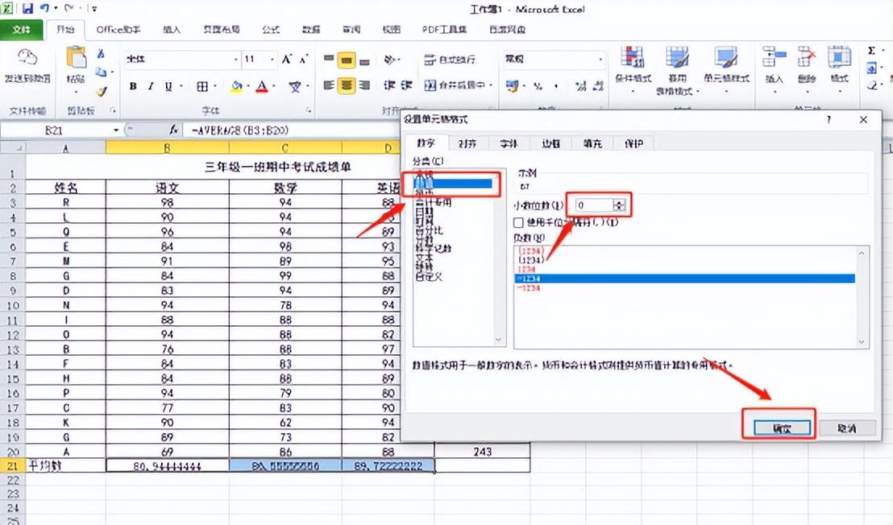
Task: Click the cell Borders icon
Action: click(x=202, y=86)
